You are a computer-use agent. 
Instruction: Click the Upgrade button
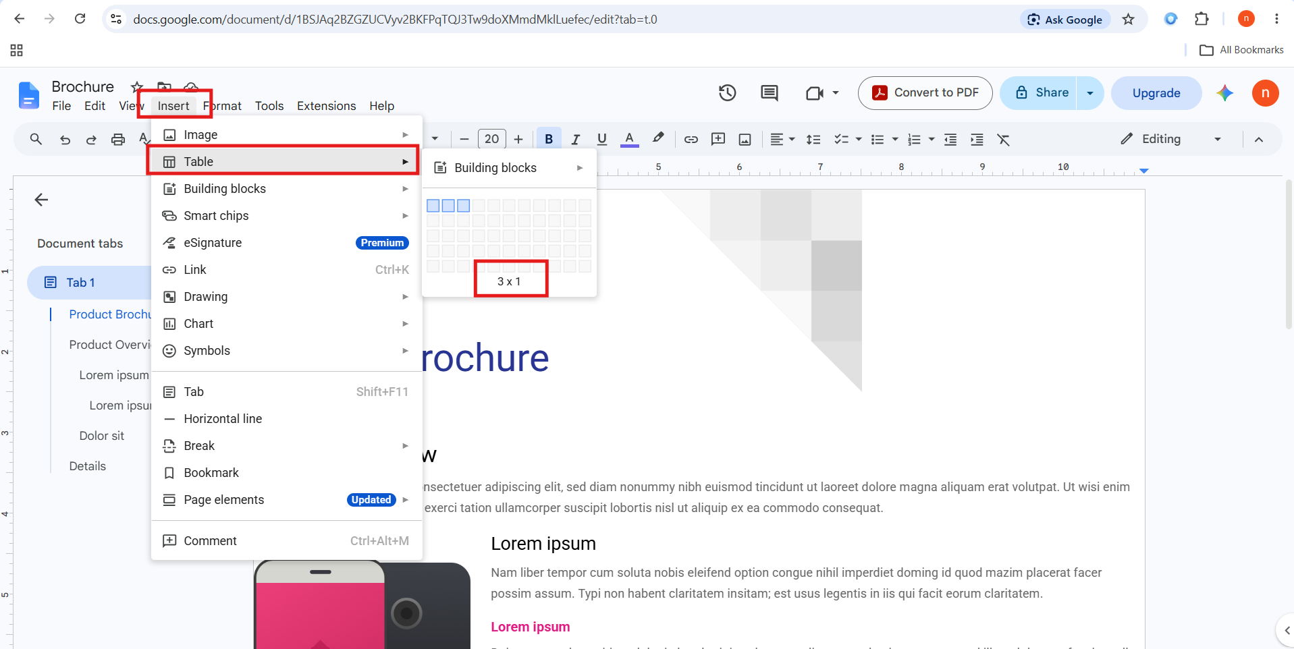(x=1156, y=93)
